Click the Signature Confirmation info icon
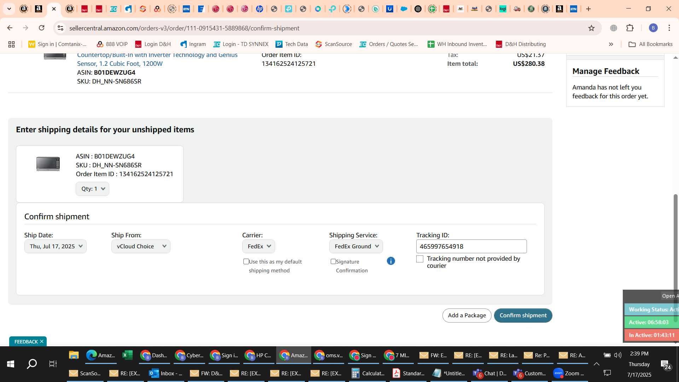Viewport: 679px width, 382px height. 391,261
